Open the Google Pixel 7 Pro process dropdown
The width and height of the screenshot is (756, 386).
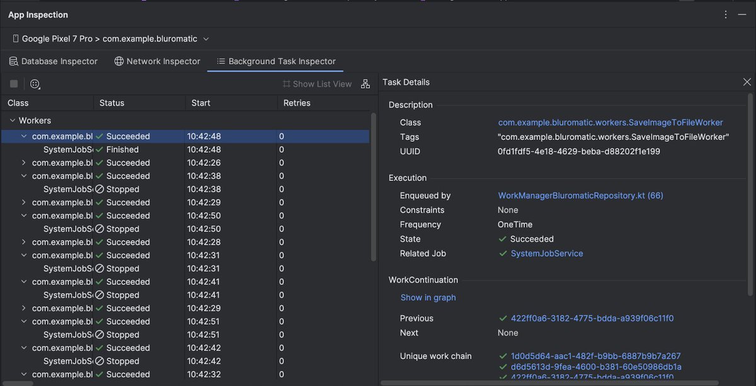pos(205,38)
